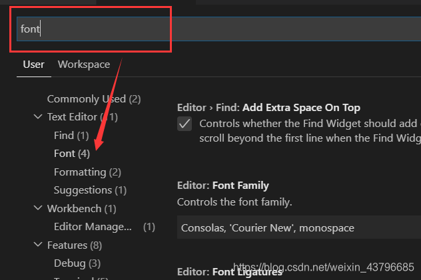Open the Workbench (1) category
Screen dimensions: 421x280
pyautogui.click(x=82, y=209)
